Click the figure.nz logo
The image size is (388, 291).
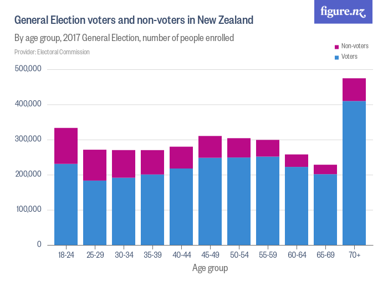tap(343, 12)
